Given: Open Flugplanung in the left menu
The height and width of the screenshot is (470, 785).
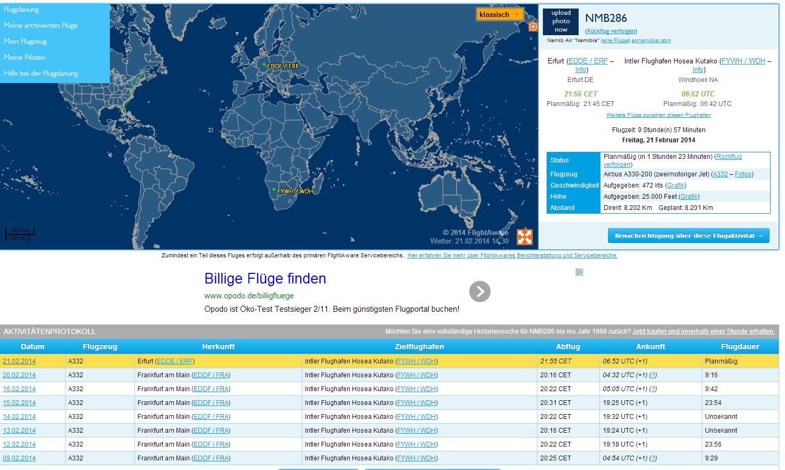Looking at the screenshot, I should (21, 10).
